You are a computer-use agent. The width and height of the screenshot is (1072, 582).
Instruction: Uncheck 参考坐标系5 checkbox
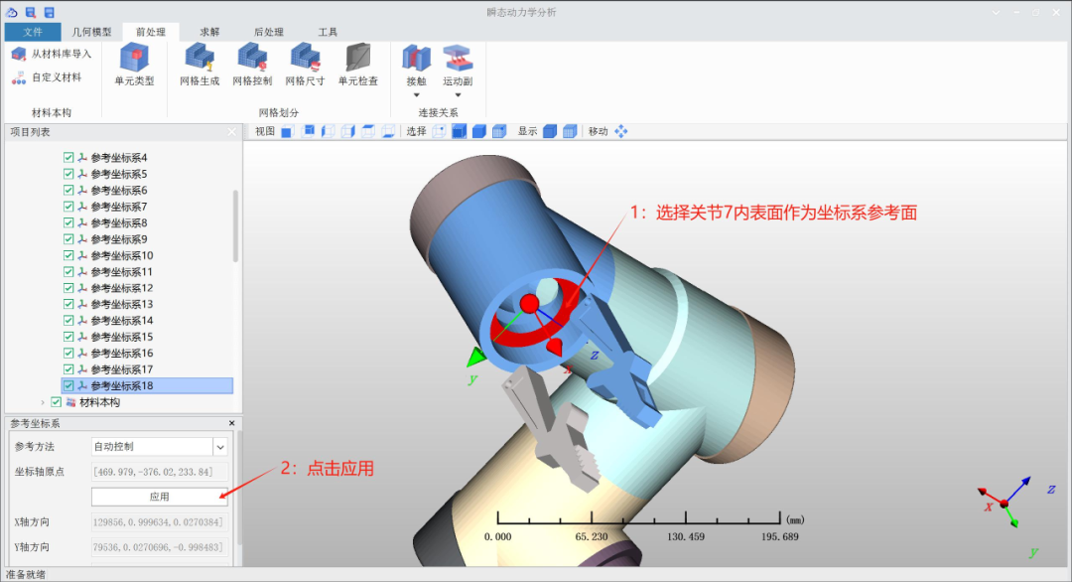coord(68,174)
